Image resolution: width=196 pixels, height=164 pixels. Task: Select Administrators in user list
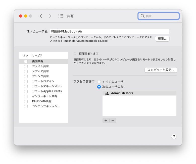coord(139,93)
